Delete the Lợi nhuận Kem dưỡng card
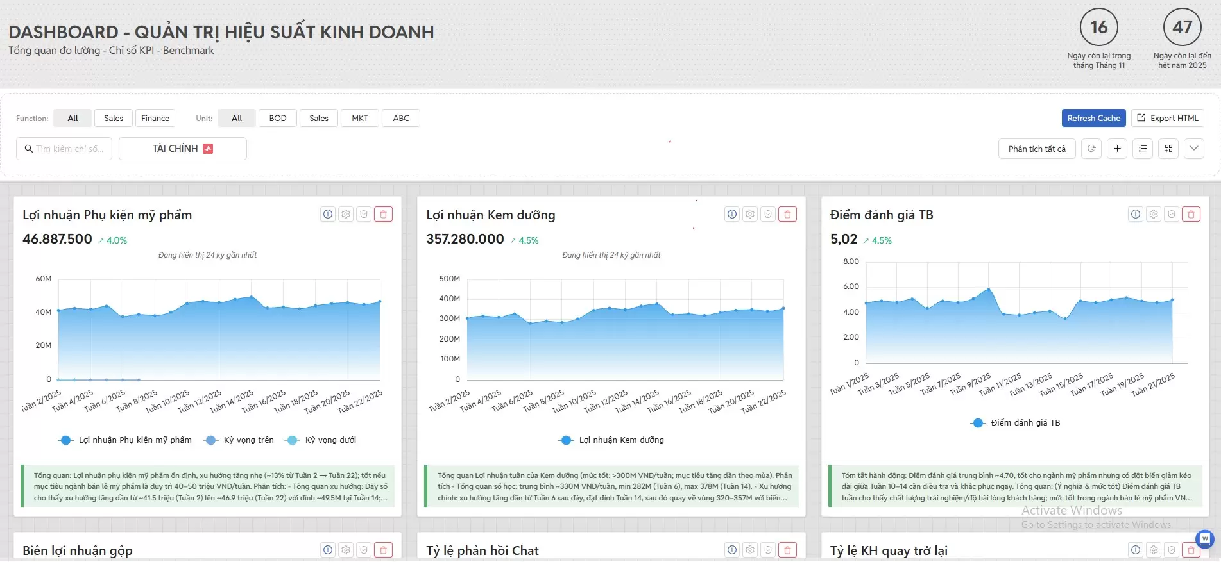The width and height of the screenshot is (1221, 562). click(787, 214)
